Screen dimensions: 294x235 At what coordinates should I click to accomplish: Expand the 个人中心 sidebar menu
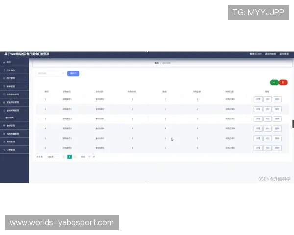[15, 70]
